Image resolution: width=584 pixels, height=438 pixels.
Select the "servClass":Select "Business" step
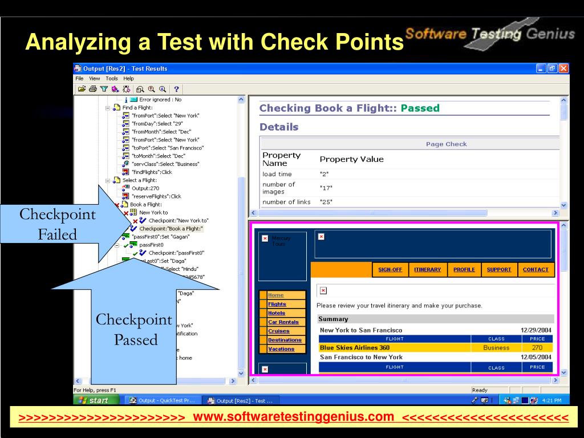tap(165, 164)
